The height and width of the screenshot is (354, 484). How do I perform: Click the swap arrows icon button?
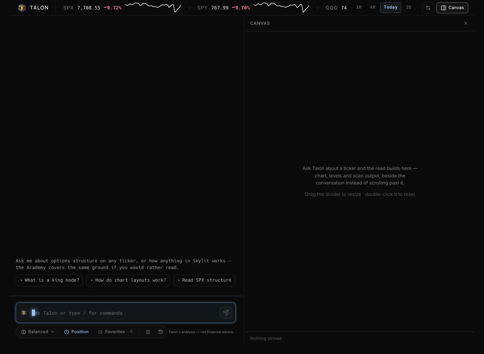tap(428, 8)
